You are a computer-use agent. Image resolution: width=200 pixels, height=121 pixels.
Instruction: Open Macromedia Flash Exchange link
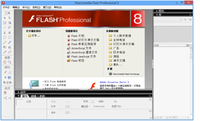pyautogui.click(x=124, y=74)
